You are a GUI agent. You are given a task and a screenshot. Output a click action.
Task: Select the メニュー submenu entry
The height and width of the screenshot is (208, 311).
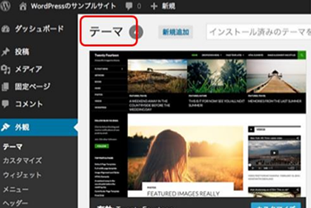[15, 189]
